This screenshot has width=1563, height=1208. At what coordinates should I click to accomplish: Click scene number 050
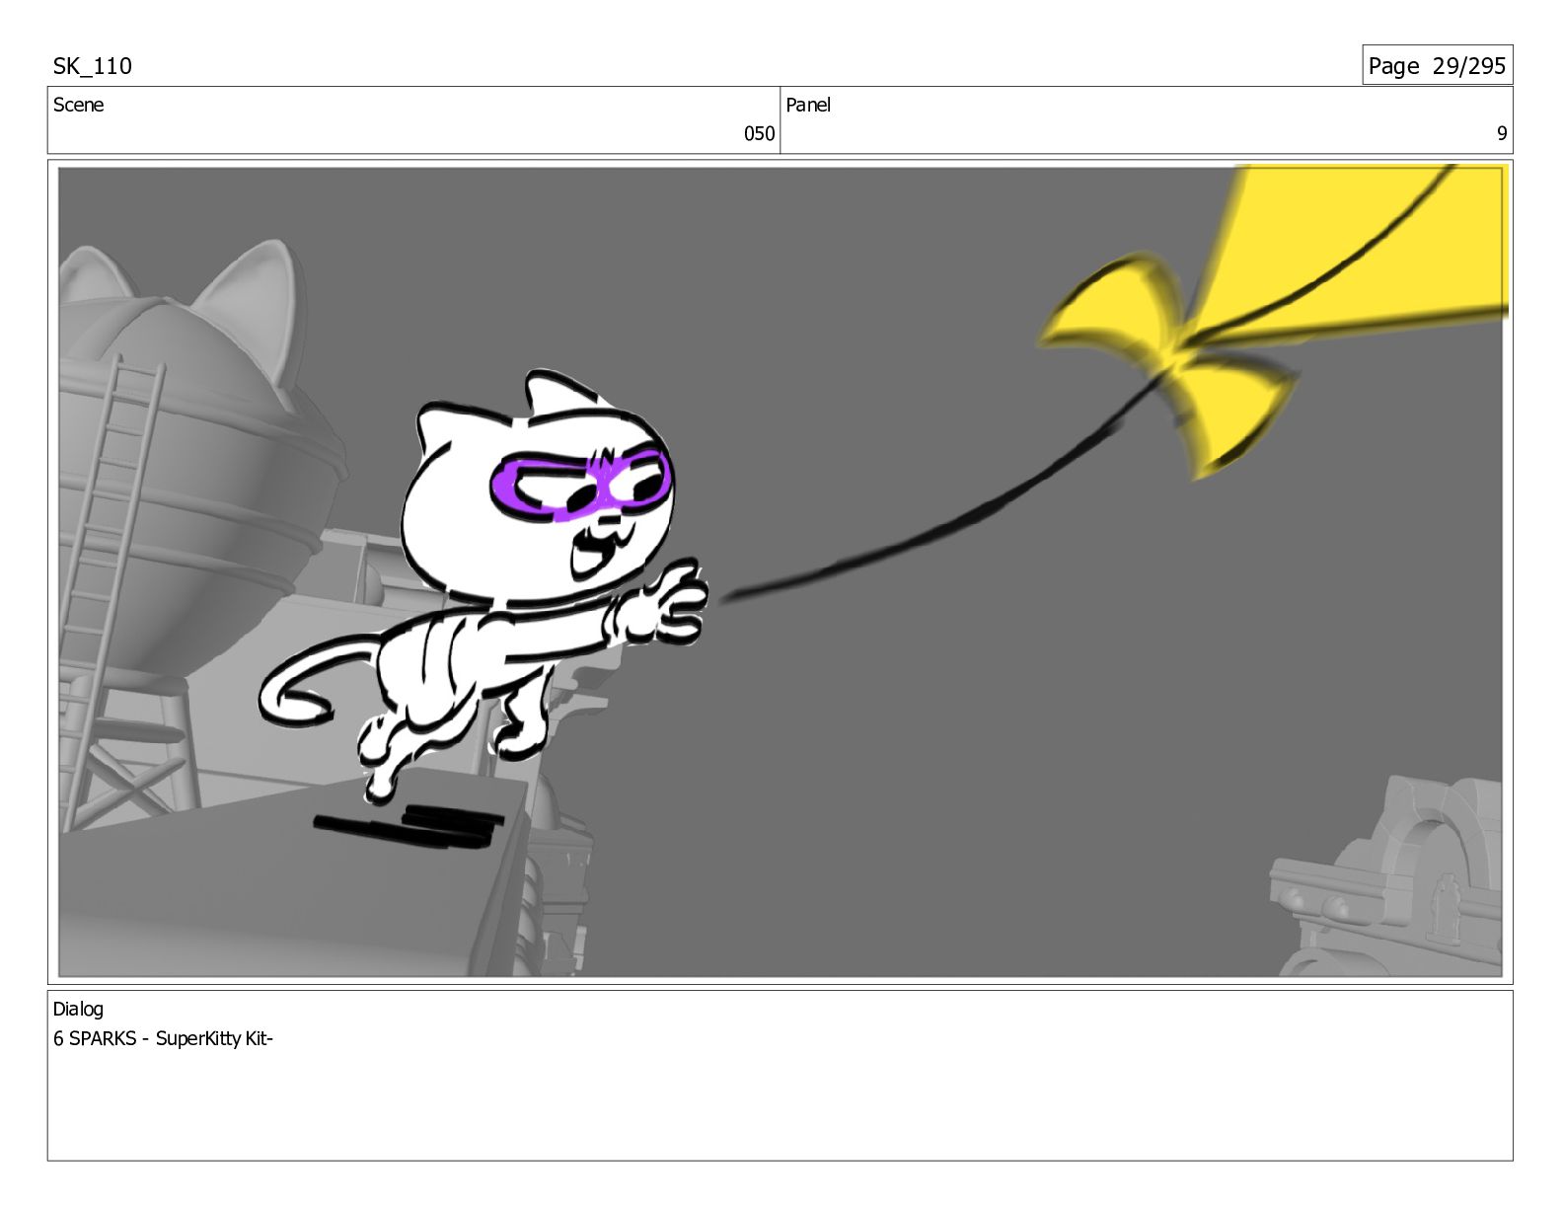(759, 133)
